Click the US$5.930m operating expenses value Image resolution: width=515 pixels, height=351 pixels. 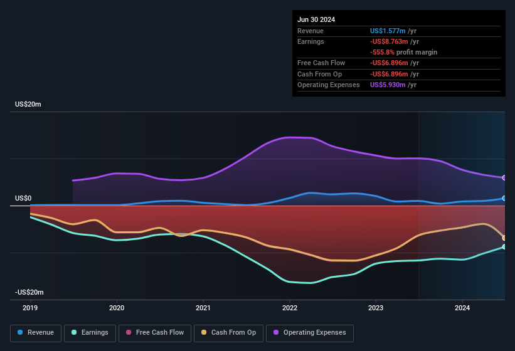pyautogui.click(x=388, y=85)
